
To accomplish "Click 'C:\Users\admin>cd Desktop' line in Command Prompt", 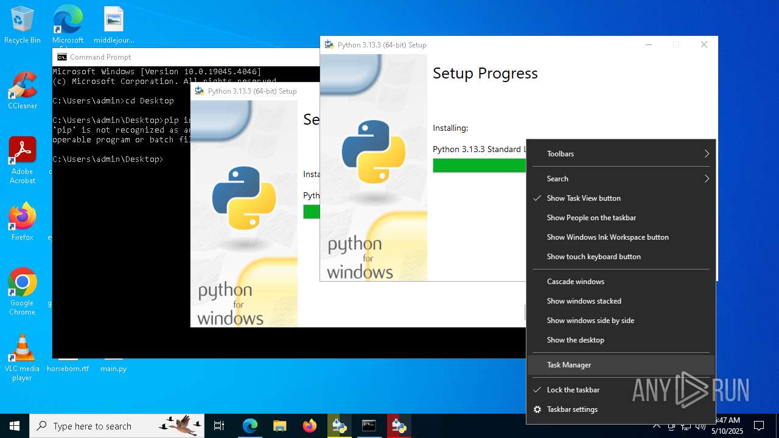I will (x=113, y=101).
